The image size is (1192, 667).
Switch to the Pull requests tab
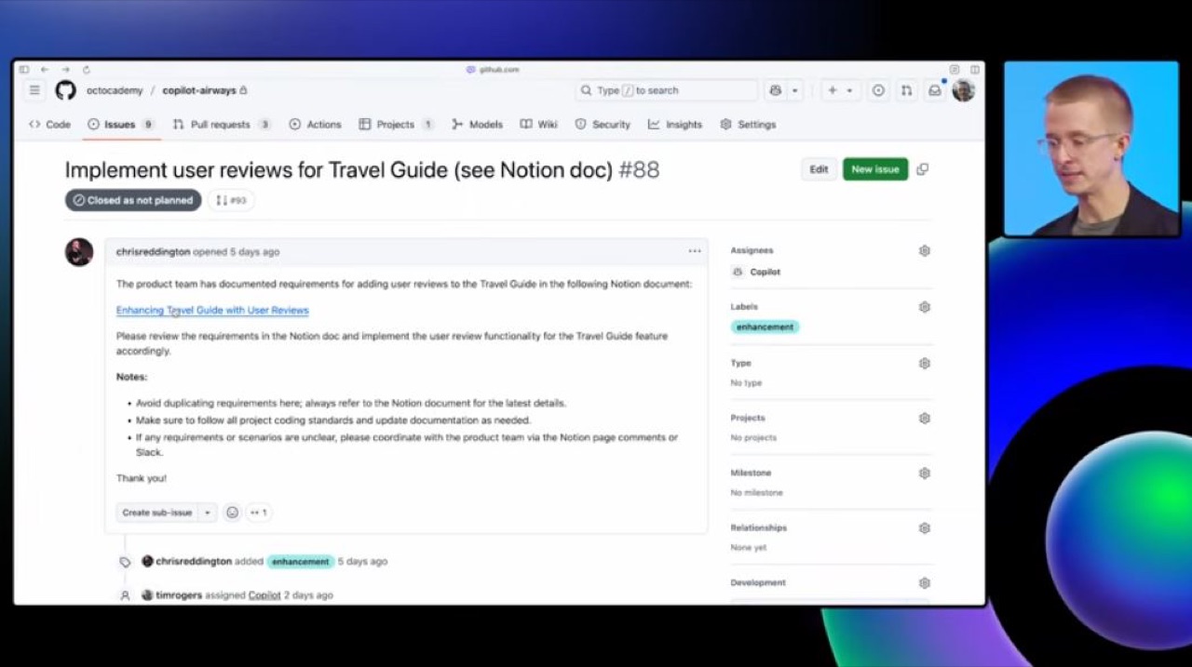click(222, 124)
